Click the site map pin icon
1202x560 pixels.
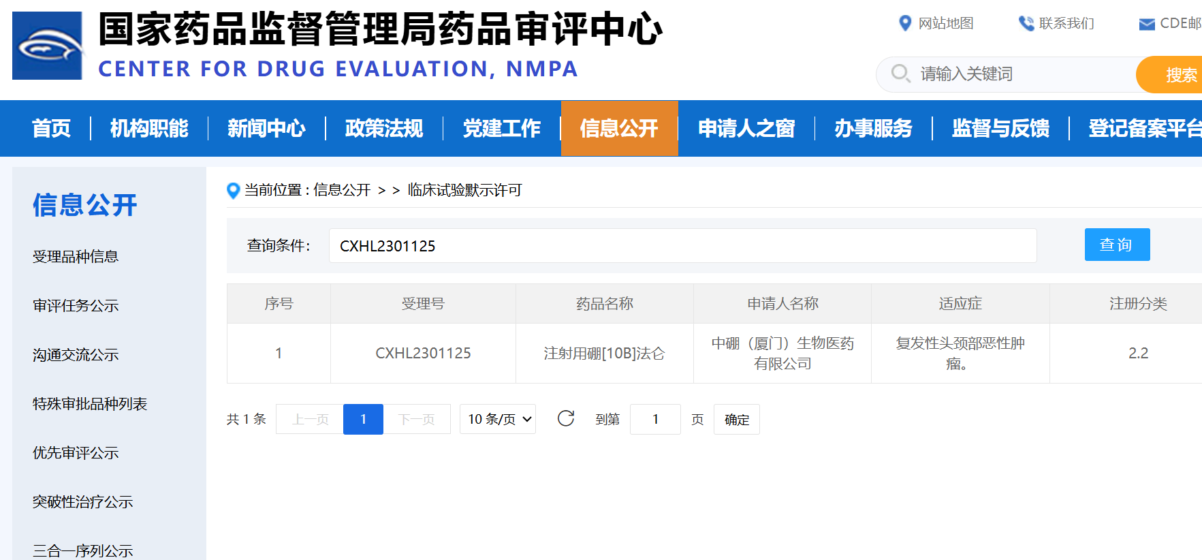click(x=905, y=23)
